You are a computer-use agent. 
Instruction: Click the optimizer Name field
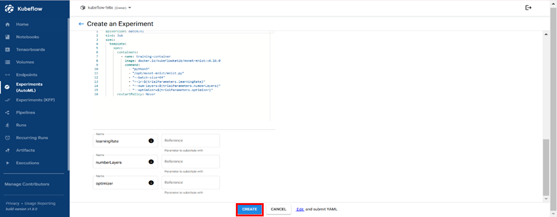click(x=125, y=183)
